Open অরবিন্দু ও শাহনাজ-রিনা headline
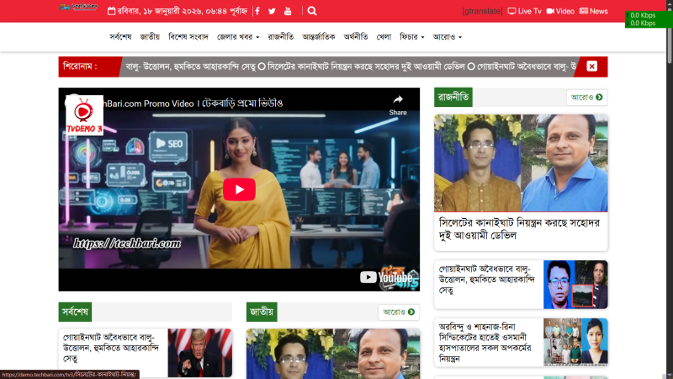Screen dimensions: 673x379 pos(485,343)
